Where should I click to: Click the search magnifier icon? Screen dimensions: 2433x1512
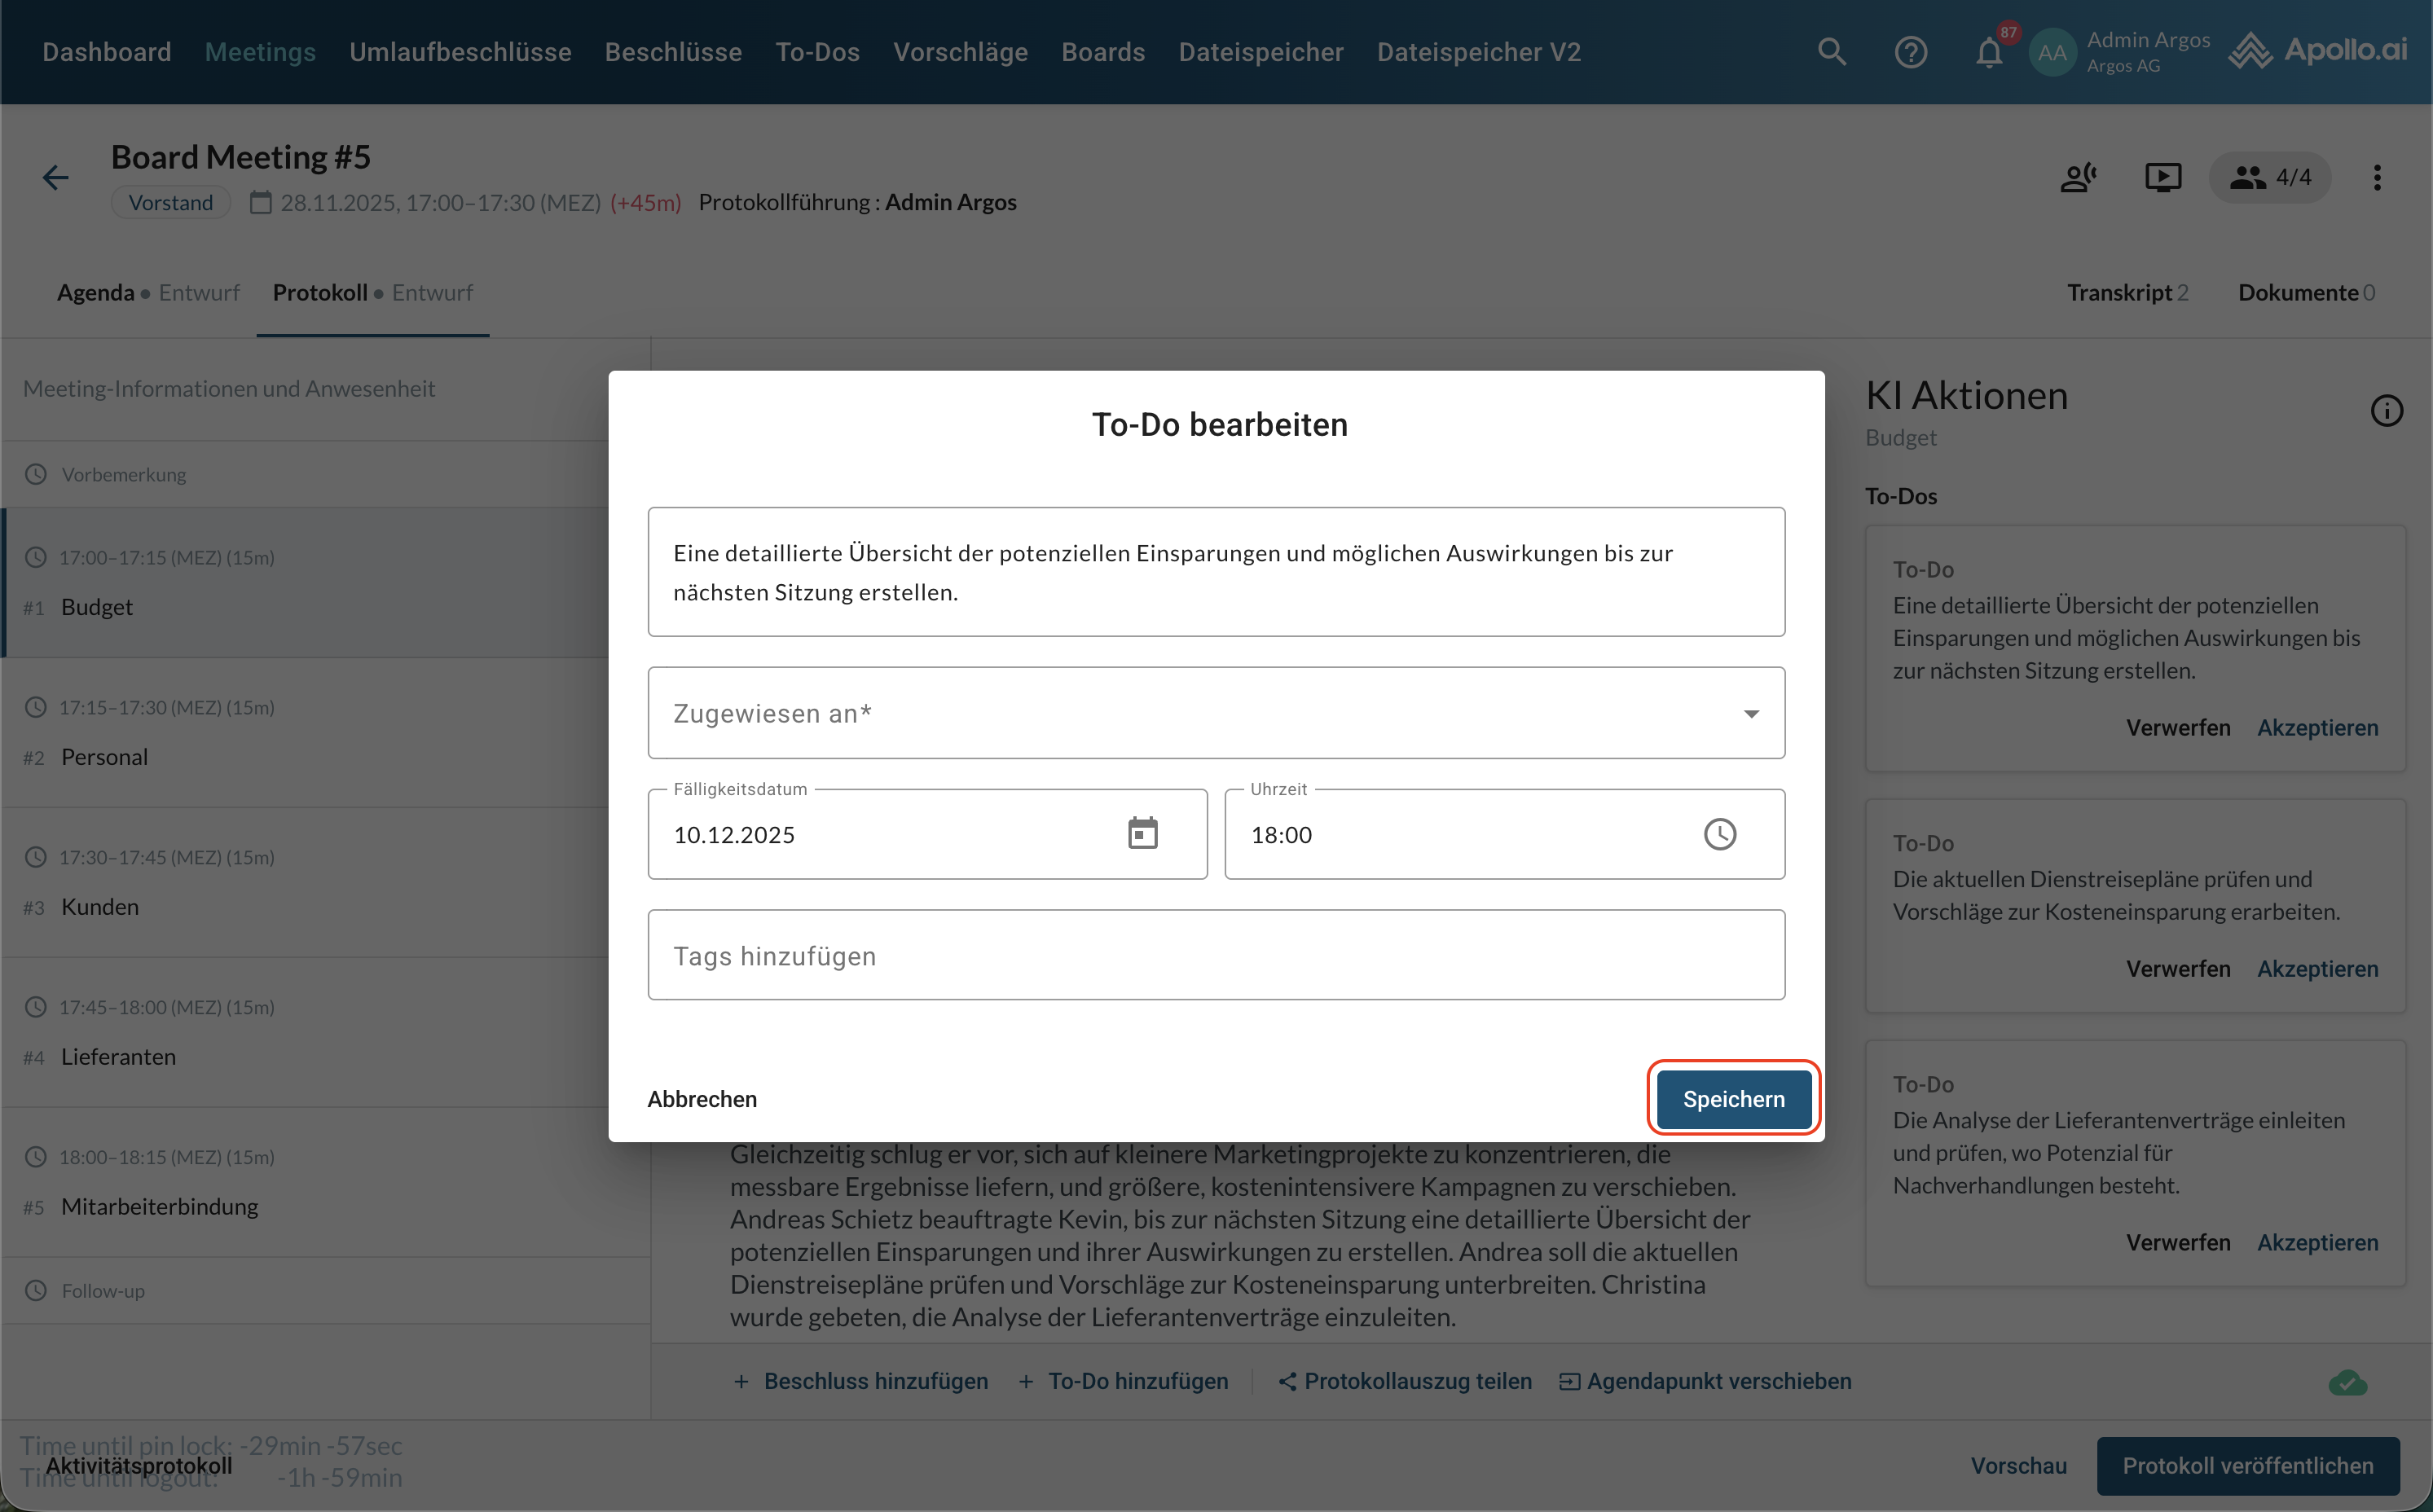click(1831, 52)
